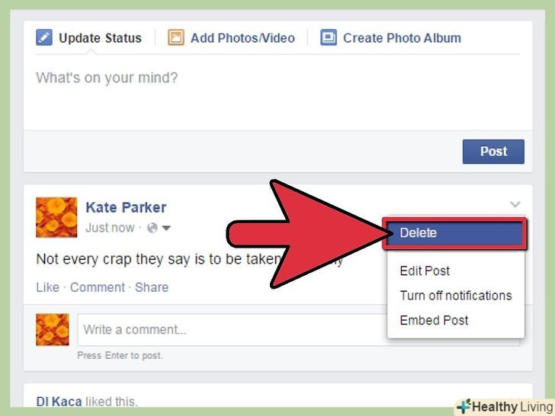Like Kate Parker's post
Image resolution: width=555 pixels, height=416 pixels.
coord(47,287)
